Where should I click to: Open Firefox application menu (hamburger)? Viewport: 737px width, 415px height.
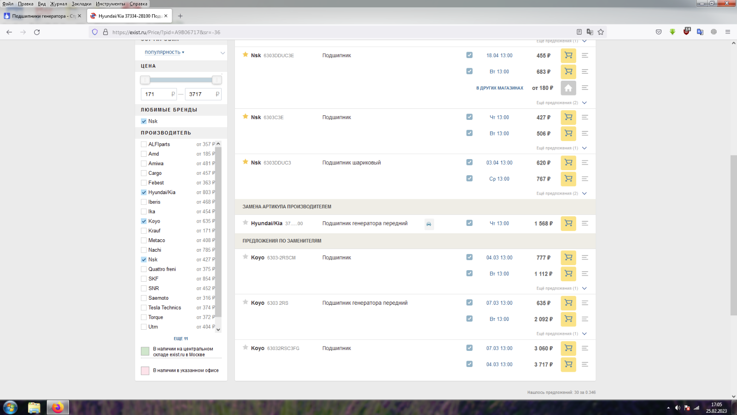click(x=728, y=32)
